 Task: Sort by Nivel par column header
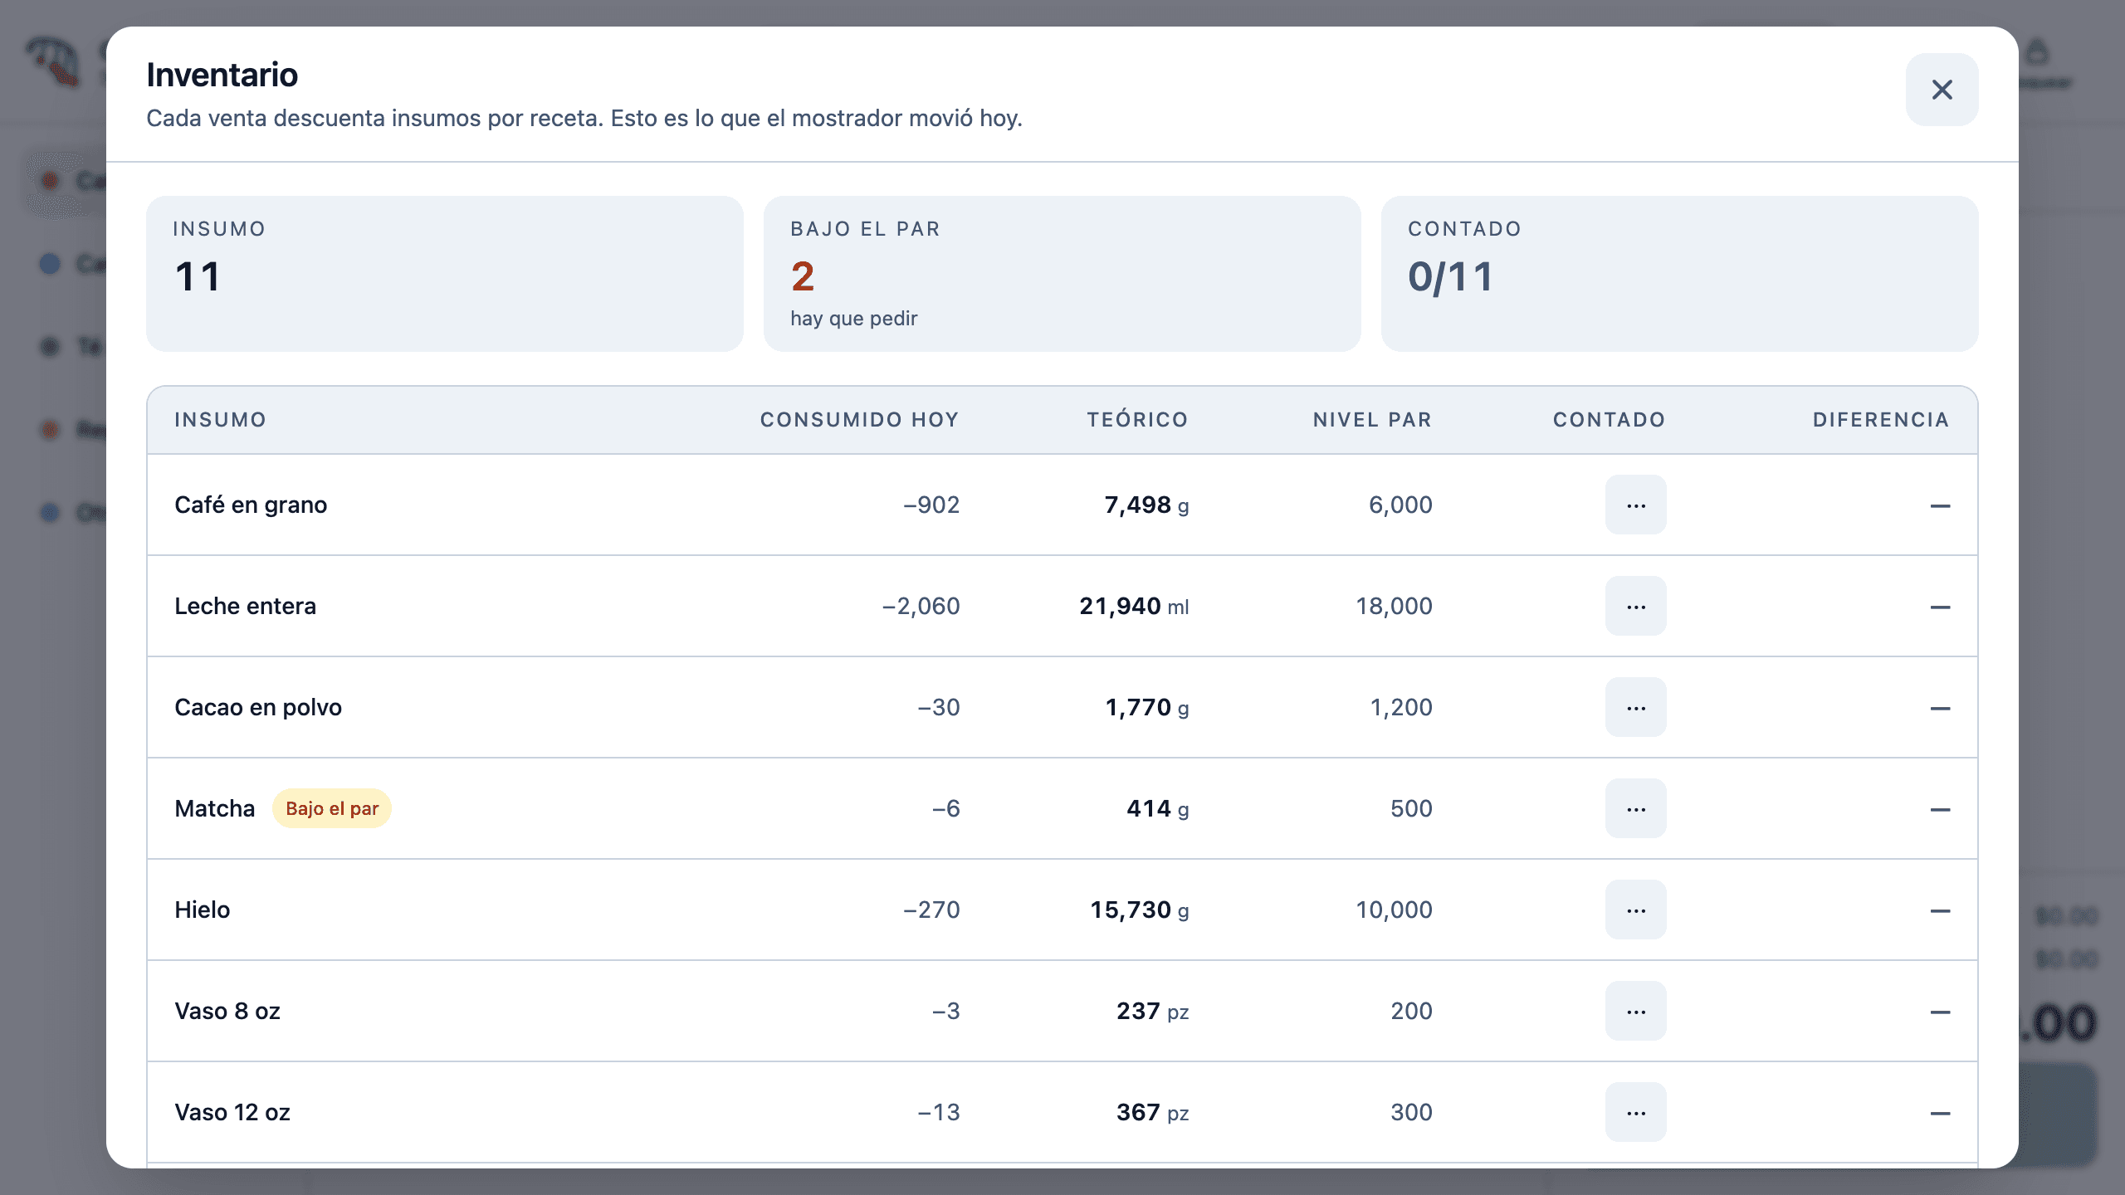coord(1372,420)
